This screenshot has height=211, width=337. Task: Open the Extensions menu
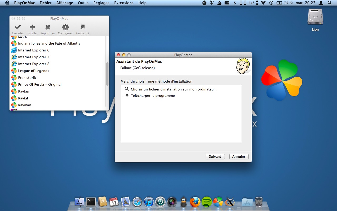[124, 3]
